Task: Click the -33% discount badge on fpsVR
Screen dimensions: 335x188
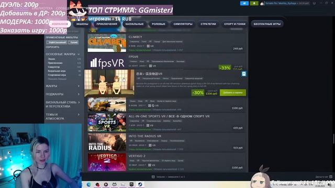Action: pos(225,68)
